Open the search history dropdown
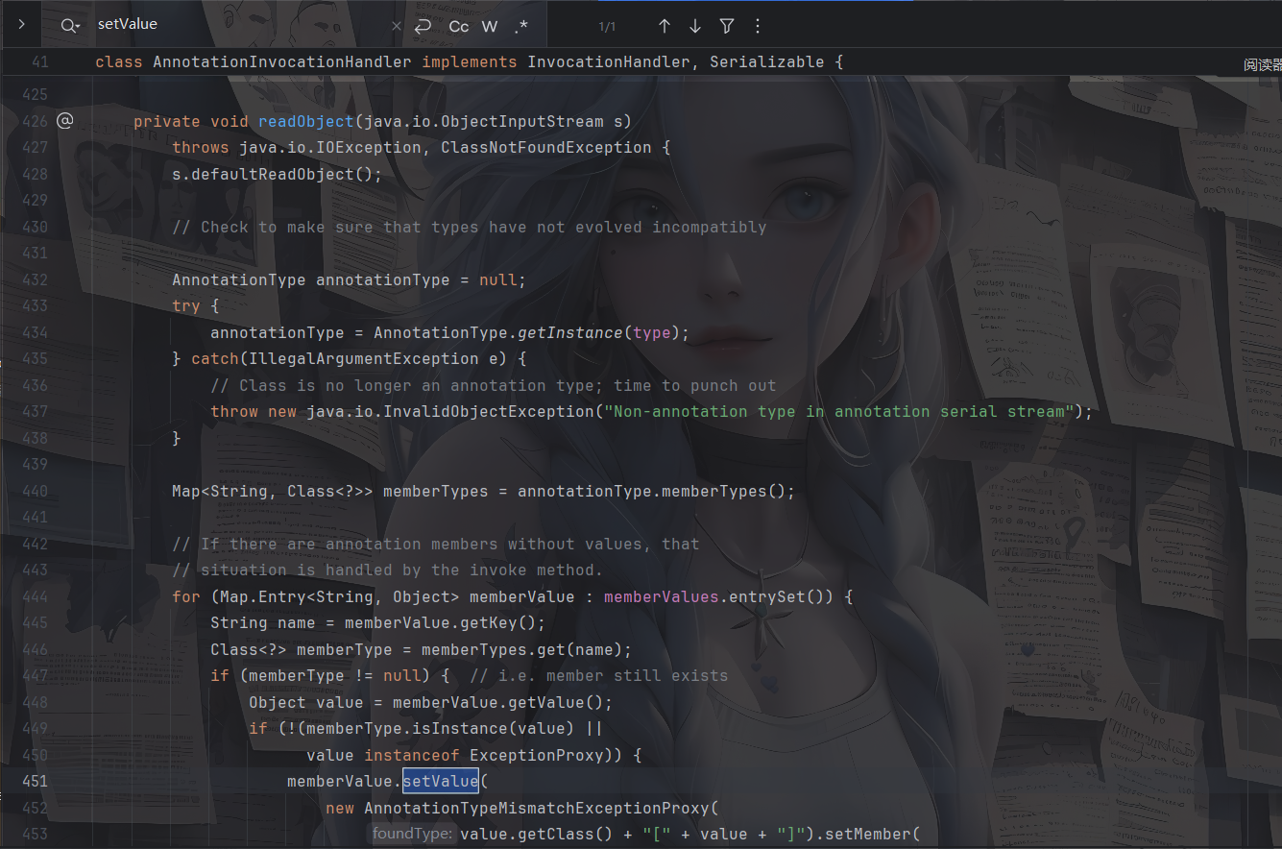 point(70,26)
